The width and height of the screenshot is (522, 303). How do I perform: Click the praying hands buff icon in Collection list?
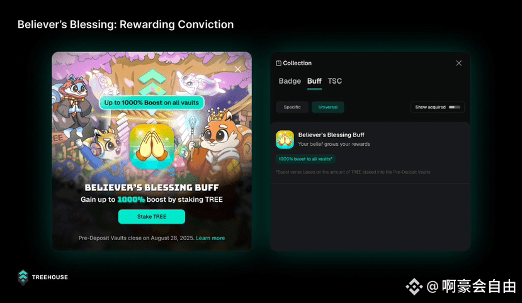click(x=285, y=140)
